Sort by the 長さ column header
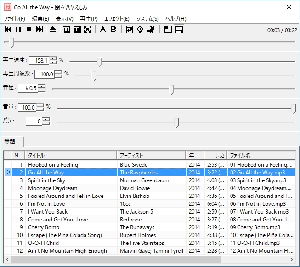300x267 pixels. tap(216, 155)
